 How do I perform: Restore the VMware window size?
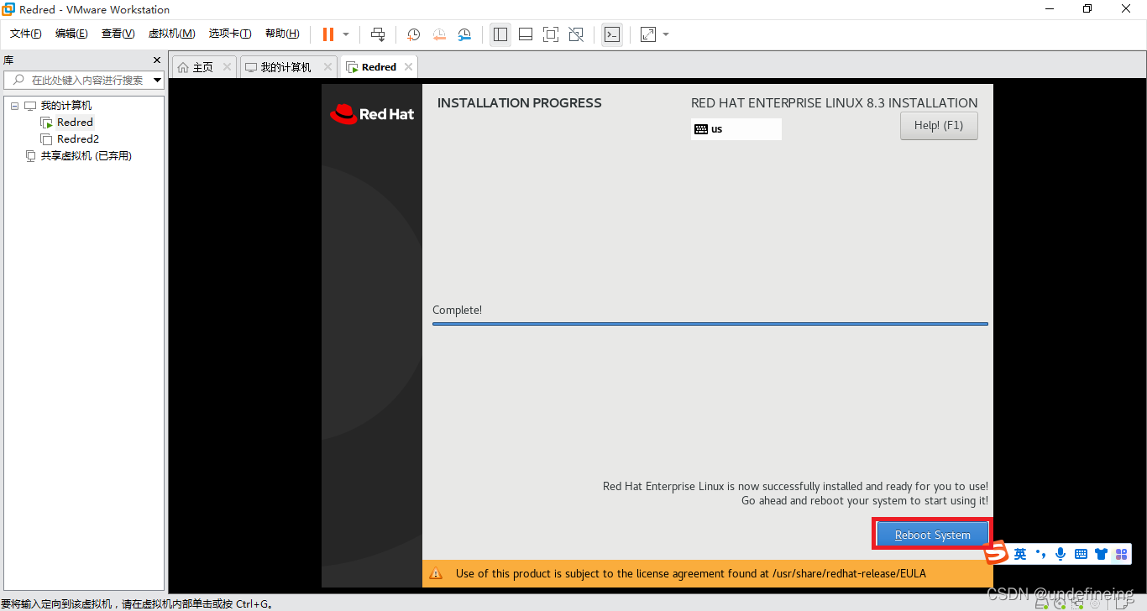point(1088,9)
